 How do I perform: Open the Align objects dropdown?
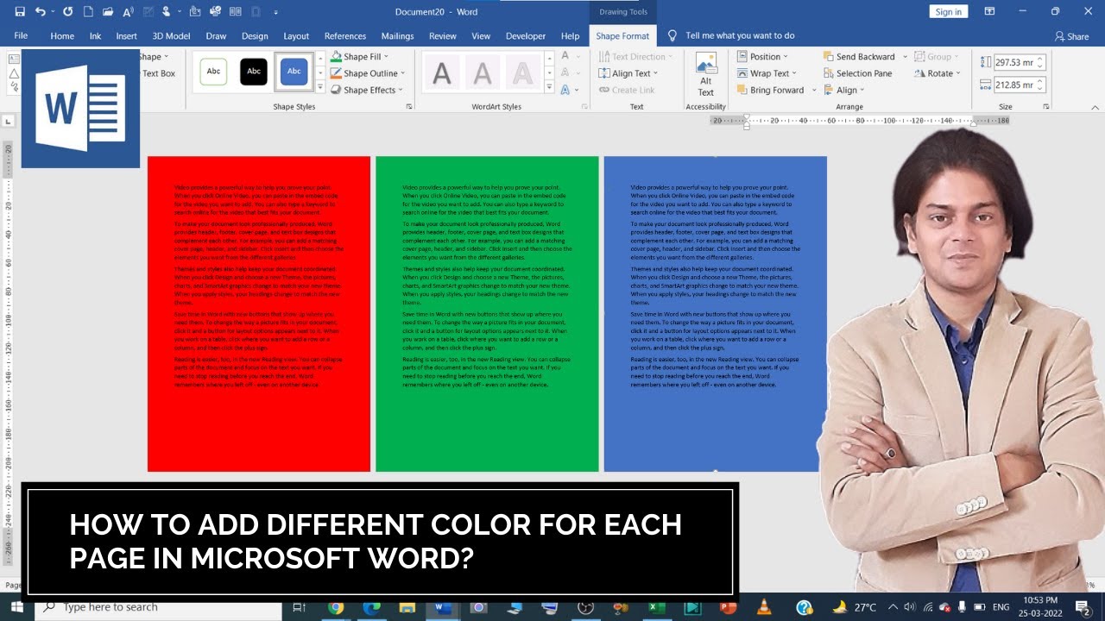[x=843, y=90]
